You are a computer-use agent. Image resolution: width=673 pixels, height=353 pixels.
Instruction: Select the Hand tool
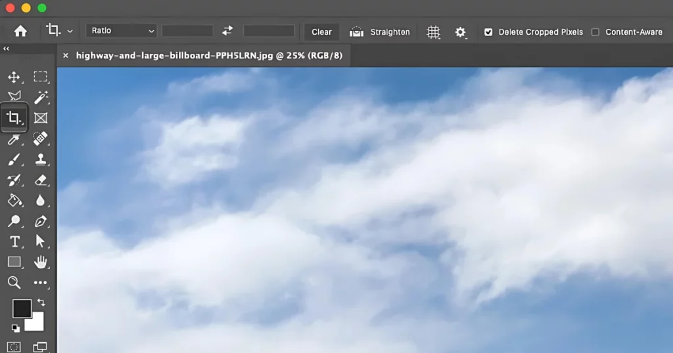pyautogui.click(x=40, y=262)
